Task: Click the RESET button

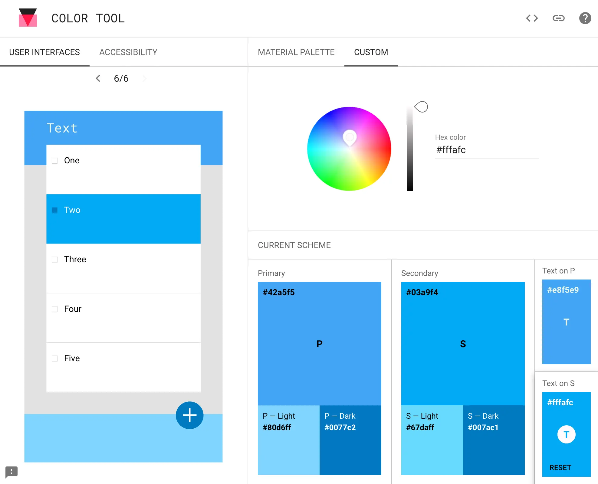Action: click(560, 467)
